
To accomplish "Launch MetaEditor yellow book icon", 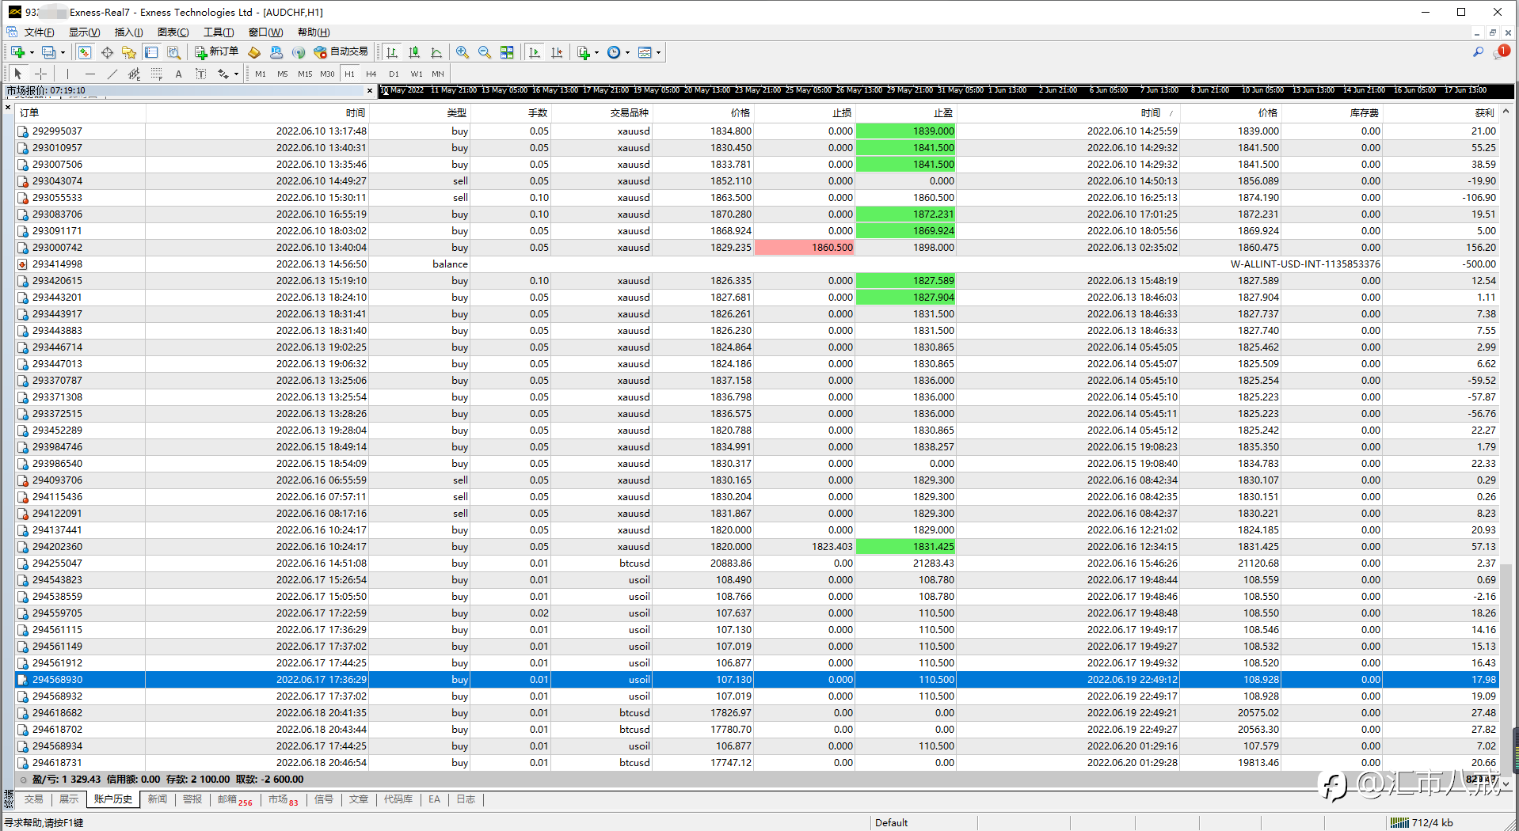I will (254, 52).
